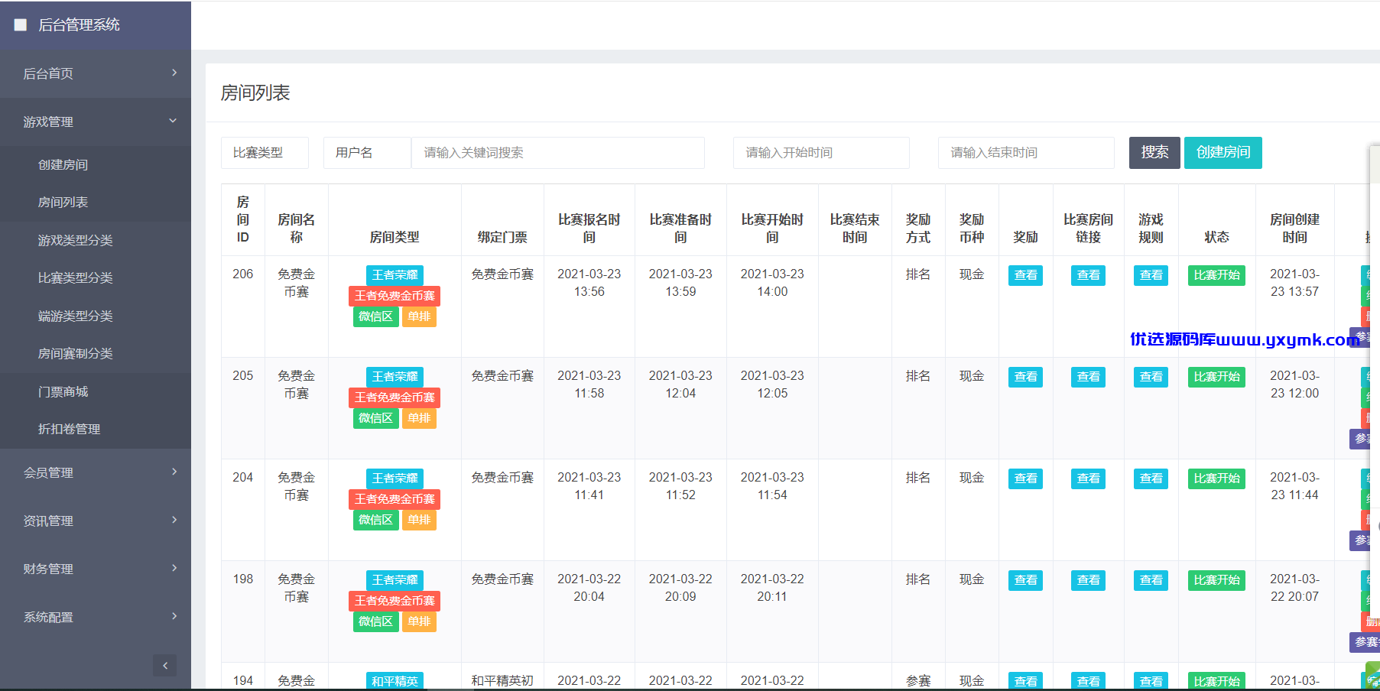Click 2021-03-23 13:56 registration time
The image size is (1380, 691).
(x=589, y=283)
